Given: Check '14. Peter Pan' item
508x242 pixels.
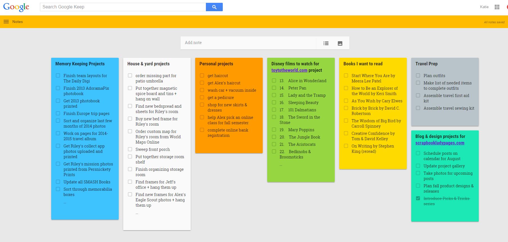Looking at the screenshot, I should (x=274, y=88).
